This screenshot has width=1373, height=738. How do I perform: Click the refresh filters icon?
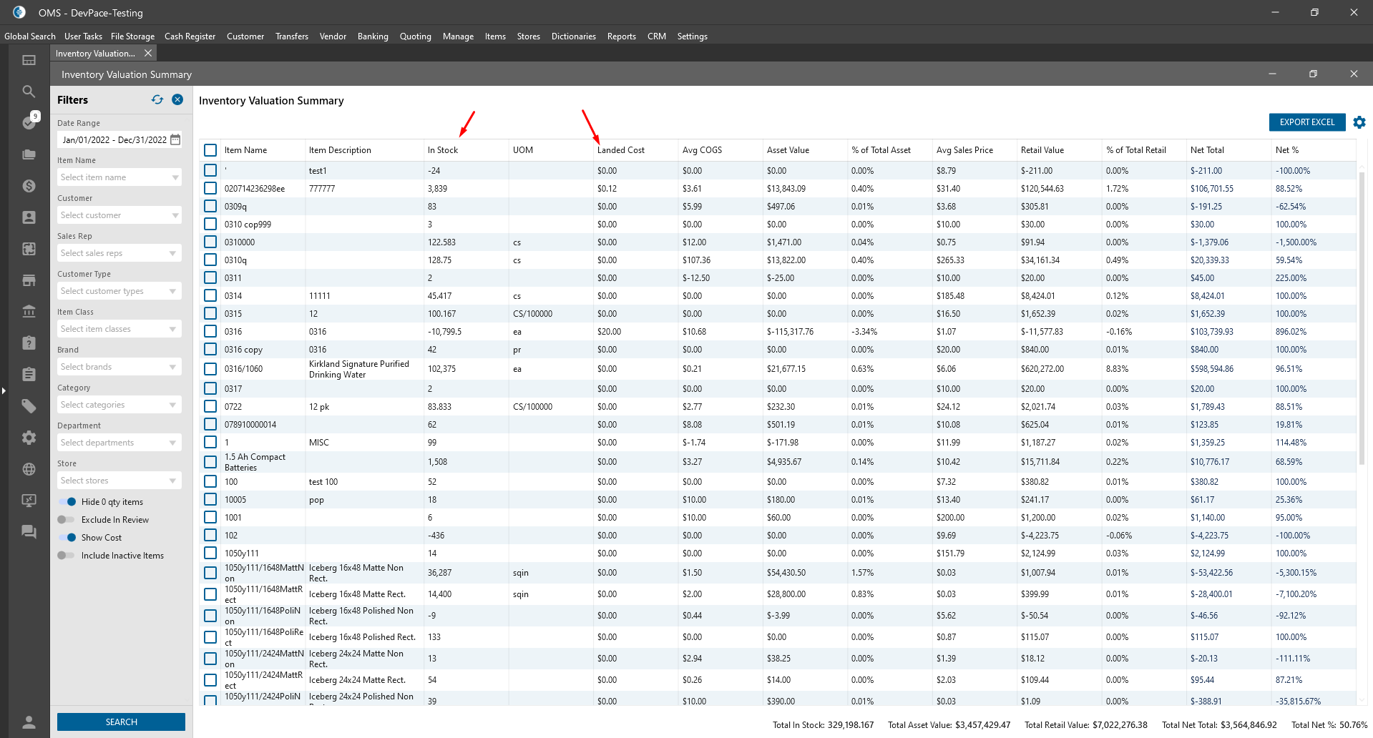click(x=157, y=100)
